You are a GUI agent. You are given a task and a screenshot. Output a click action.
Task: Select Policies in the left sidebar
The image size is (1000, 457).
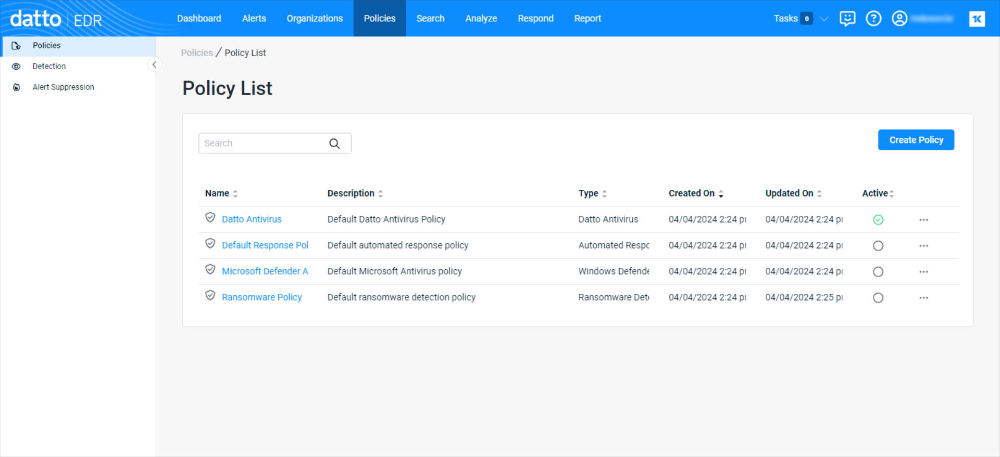click(x=78, y=46)
